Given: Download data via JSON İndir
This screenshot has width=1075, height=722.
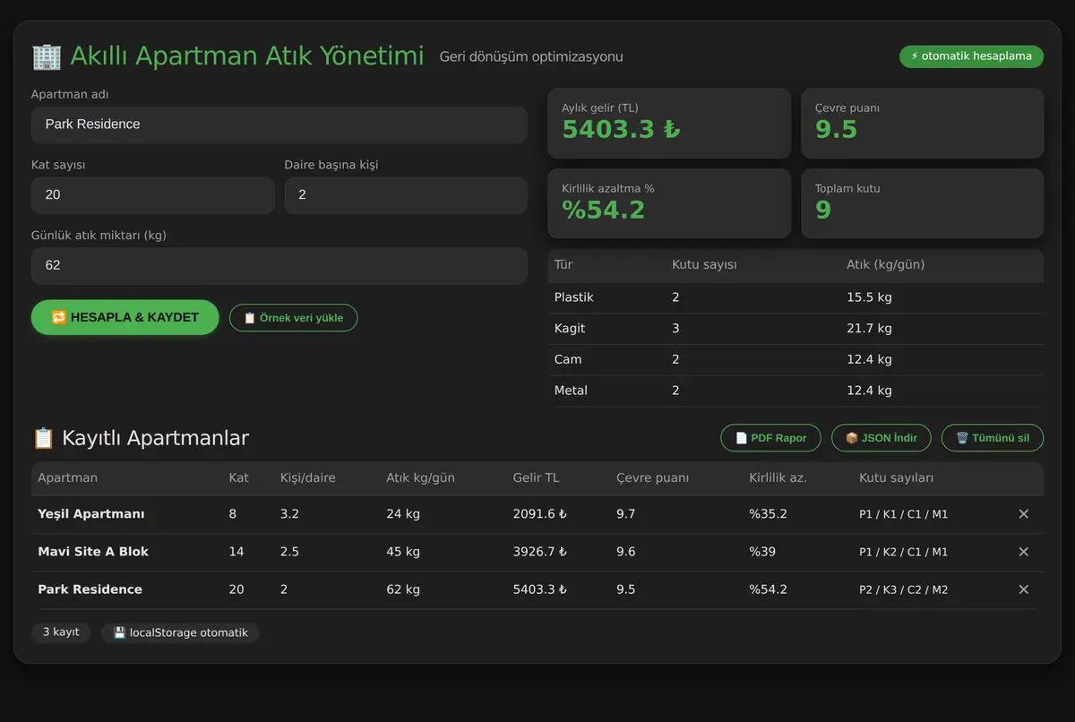Looking at the screenshot, I should point(881,438).
